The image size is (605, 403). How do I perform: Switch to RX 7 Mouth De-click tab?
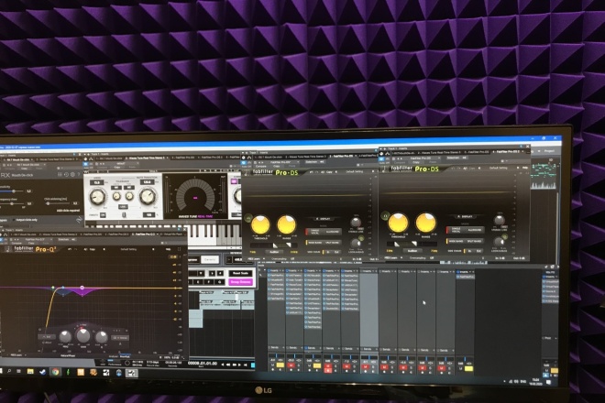[x=17, y=159]
